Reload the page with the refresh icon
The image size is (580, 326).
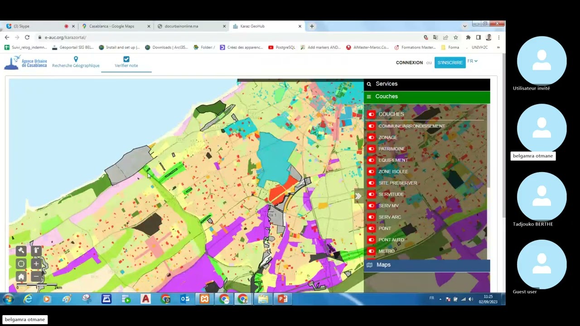click(x=27, y=38)
